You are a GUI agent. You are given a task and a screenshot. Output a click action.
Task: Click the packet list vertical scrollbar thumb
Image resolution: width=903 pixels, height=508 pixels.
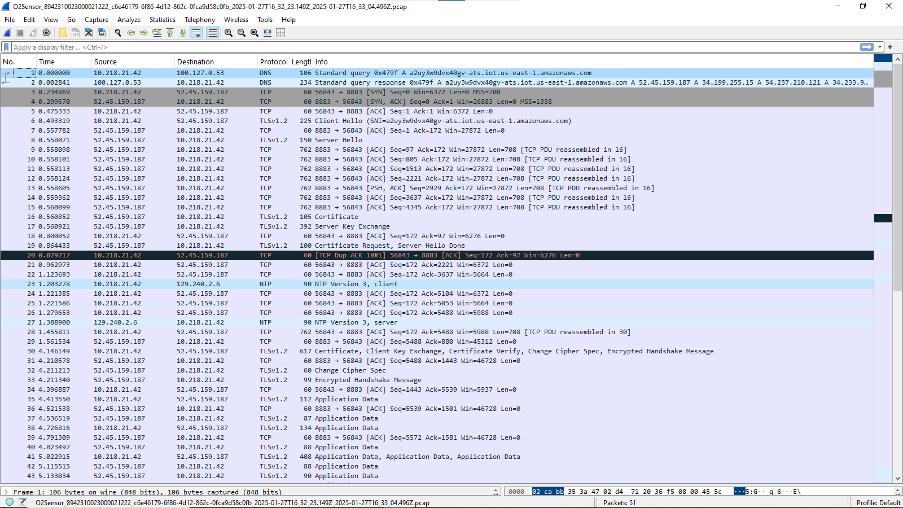click(x=897, y=177)
